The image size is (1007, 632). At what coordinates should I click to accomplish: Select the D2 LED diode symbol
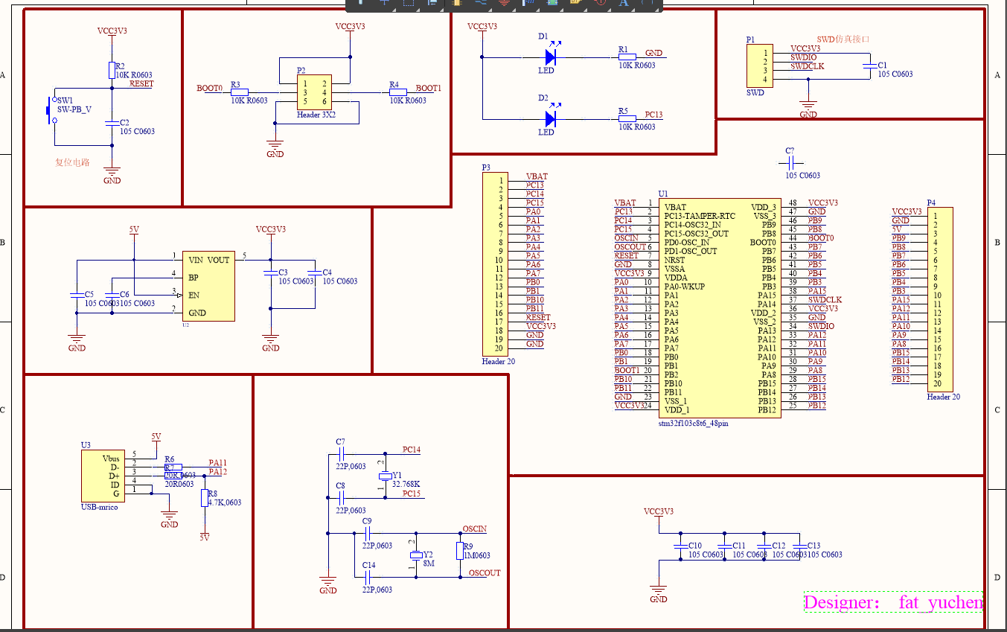[551, 118]
